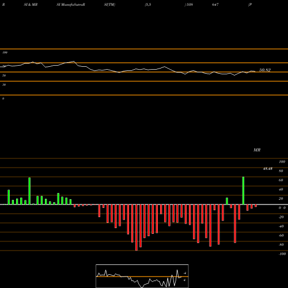Click the 60 label on MR axis
The height and width of the screenshot is (288, 288).
point(281,180)
